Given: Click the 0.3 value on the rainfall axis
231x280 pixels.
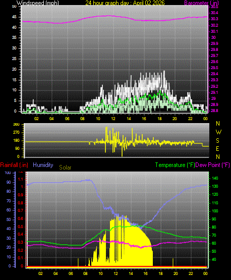Looking at the screenshot, I should [21, 242].
